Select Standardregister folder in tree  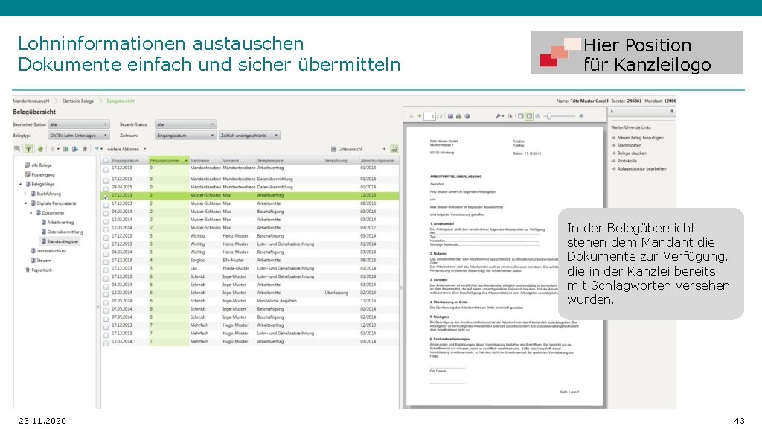click(x=60, y=241)
